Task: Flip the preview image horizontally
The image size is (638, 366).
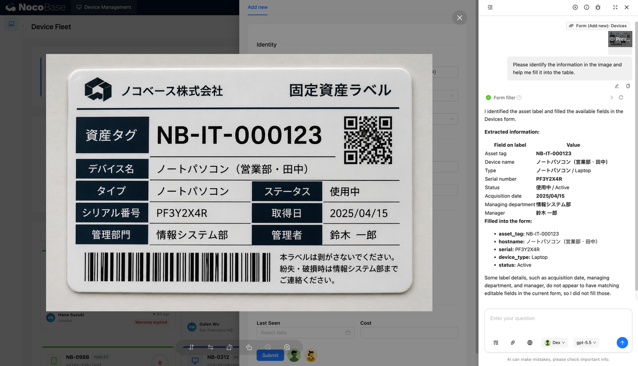Action: (x=210, y=348)
